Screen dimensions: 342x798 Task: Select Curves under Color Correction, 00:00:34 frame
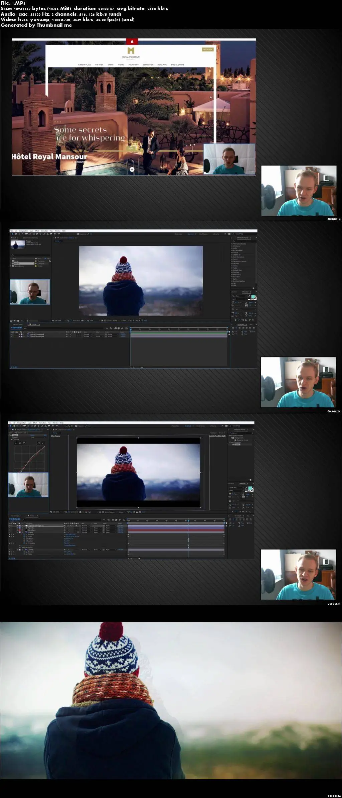pos(237,444)
